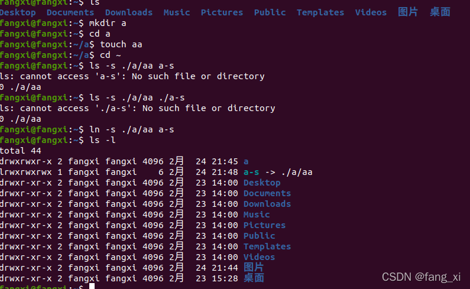Click error line "cannot access 'a-s'"
This screenshot has height=289, width=470.
(x=132, y=76)
